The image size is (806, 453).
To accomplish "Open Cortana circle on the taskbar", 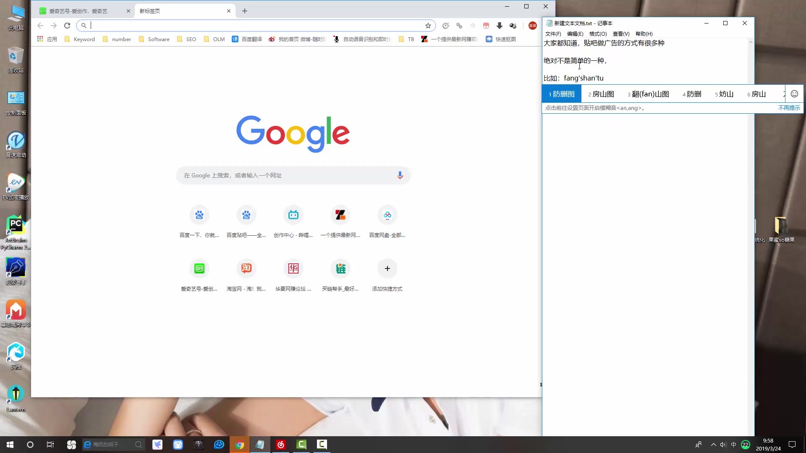I will pyautogui.click(x=30, y=445).
